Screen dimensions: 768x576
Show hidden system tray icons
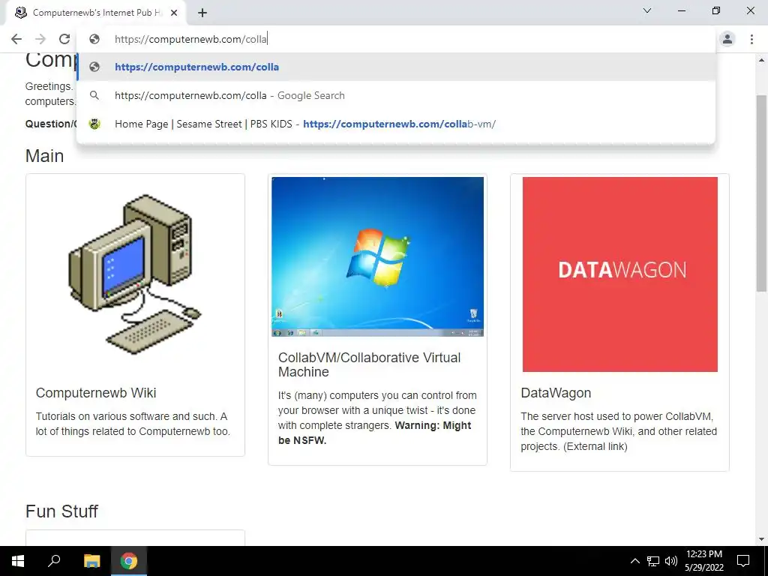coord(634,561)
